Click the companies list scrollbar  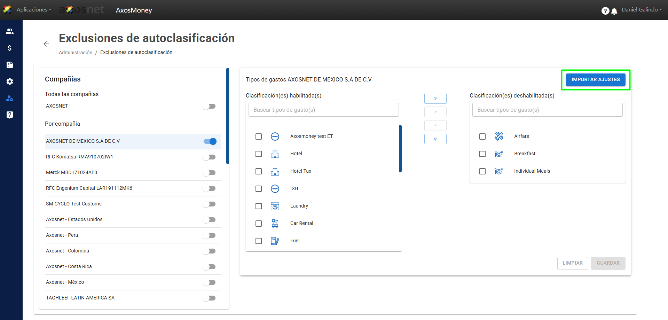[228, 116]
